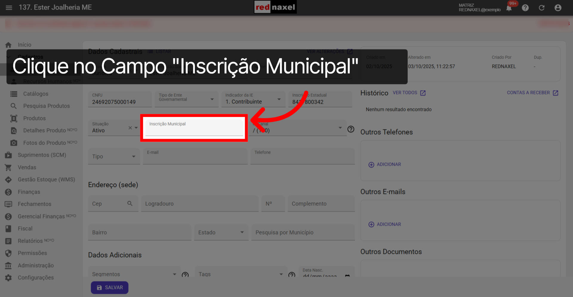Open the Indicador da IE dropdown
This screenshot has width=573, height=297.
(x=279, y=99)
